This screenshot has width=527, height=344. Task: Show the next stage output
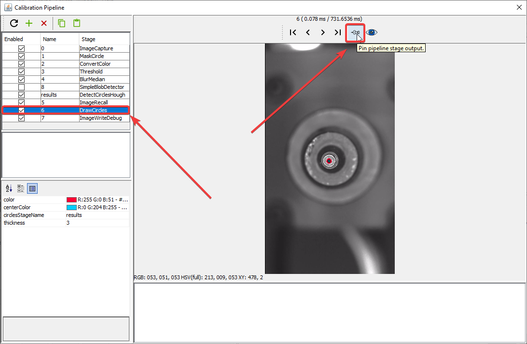323,32
